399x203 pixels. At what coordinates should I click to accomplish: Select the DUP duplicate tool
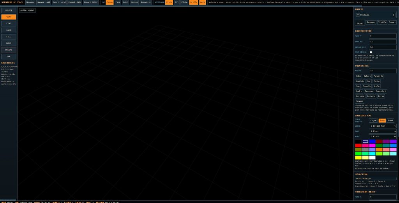(9, 56)
